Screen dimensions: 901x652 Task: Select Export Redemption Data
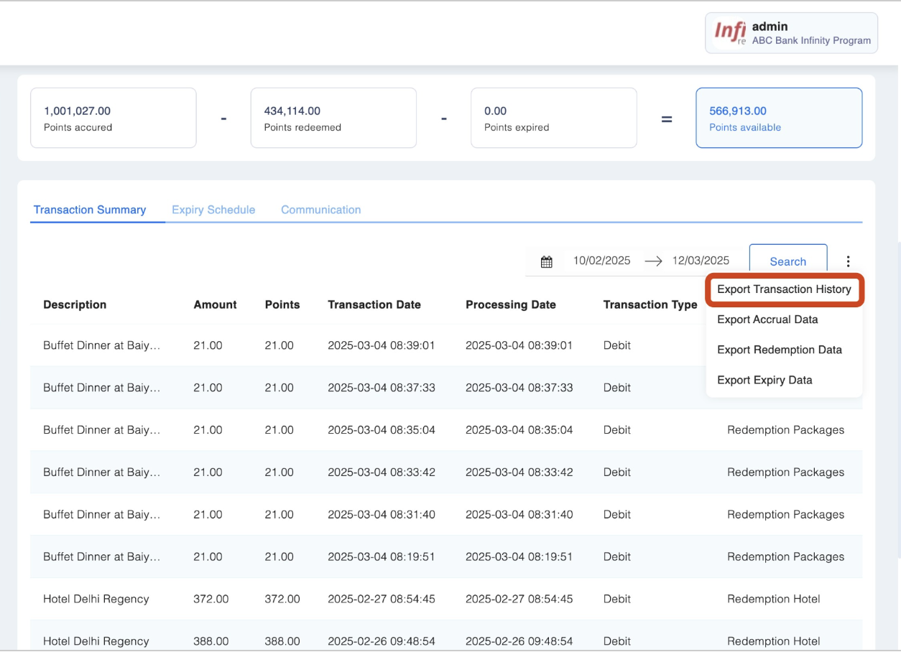pos(779,350)
